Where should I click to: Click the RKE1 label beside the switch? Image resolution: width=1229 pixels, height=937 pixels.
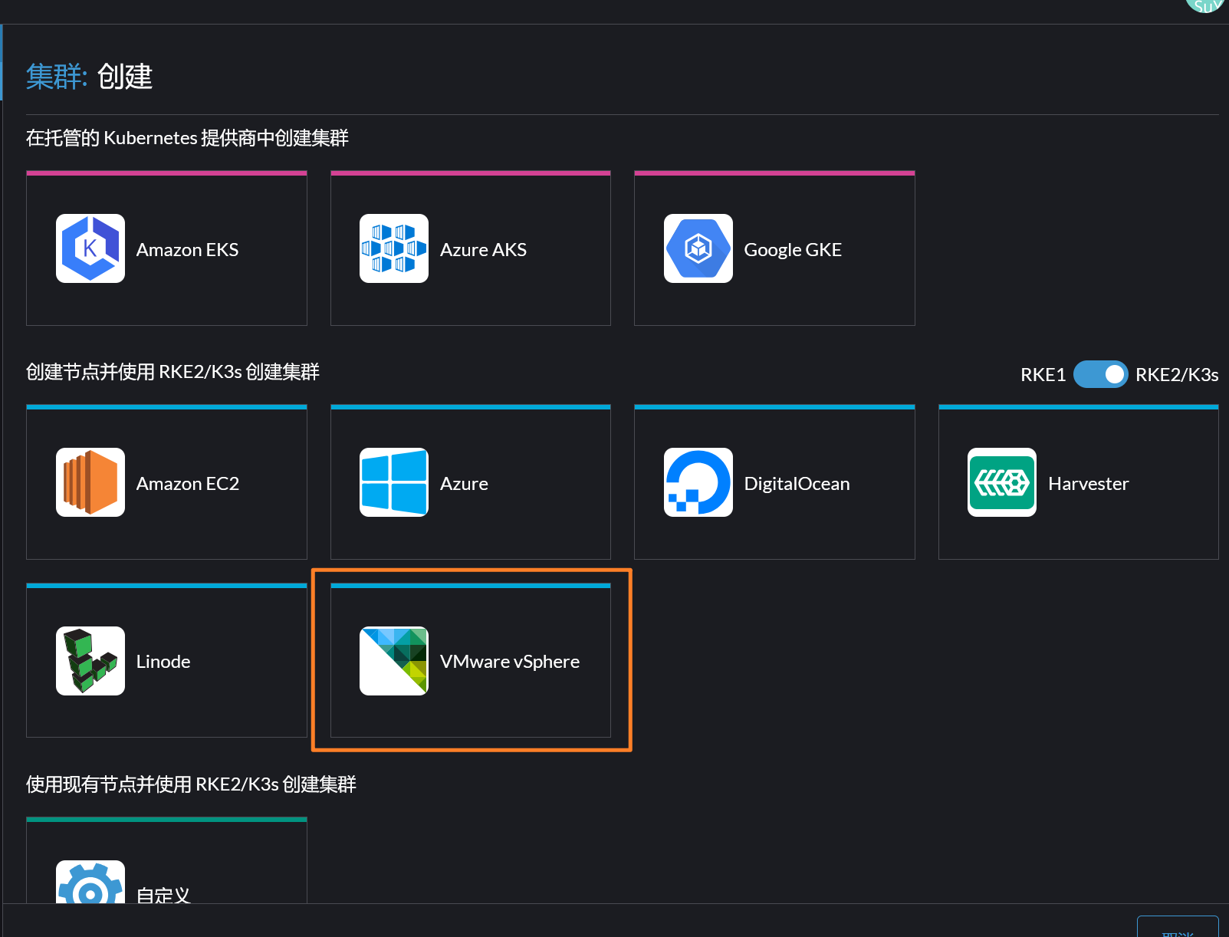[1043, 375]
